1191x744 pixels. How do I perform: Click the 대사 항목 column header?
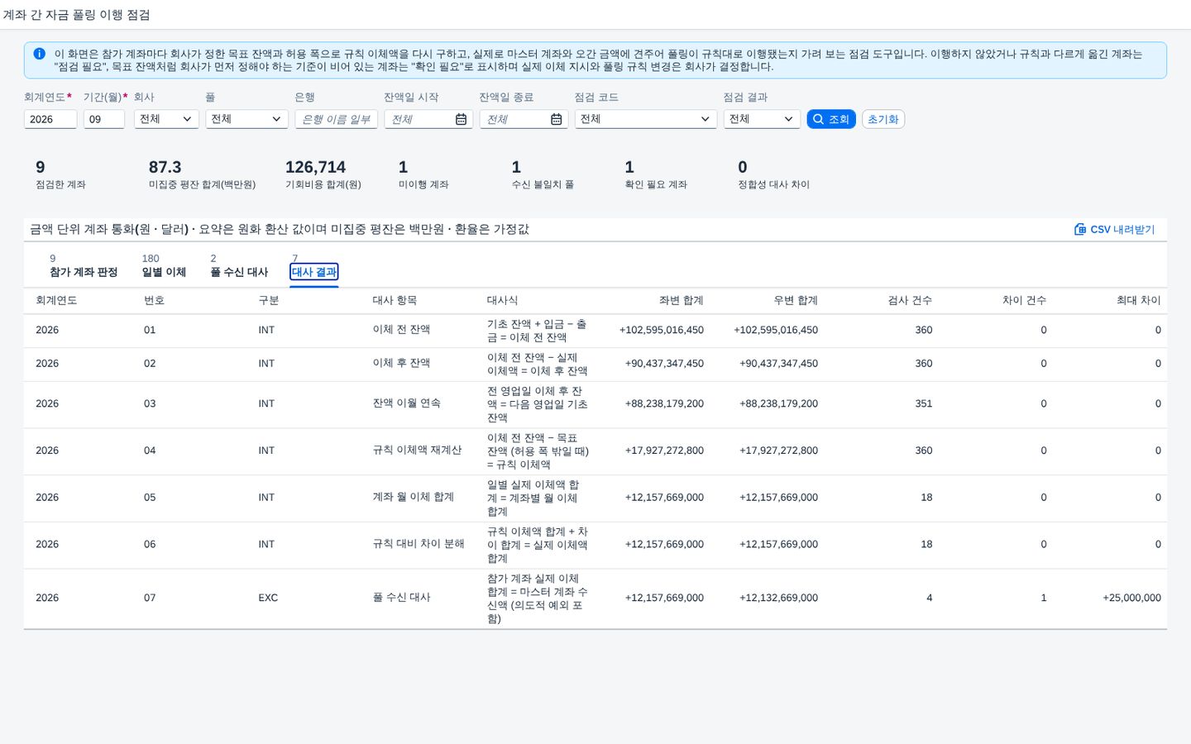pos(395,300)
